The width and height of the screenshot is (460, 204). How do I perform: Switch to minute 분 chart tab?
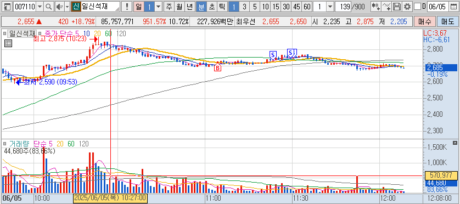tap(201, 7)
